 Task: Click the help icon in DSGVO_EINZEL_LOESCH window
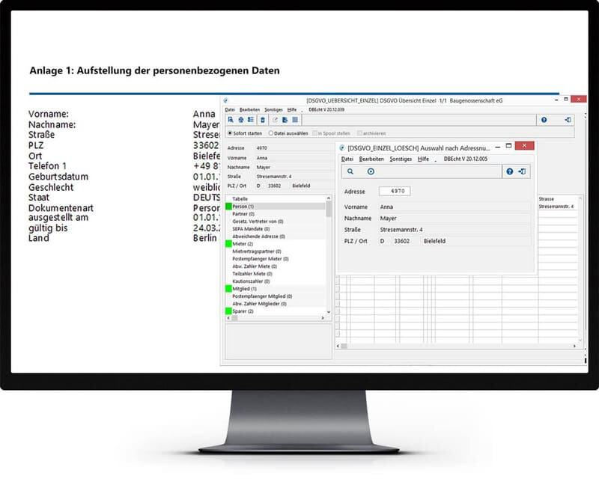509,171
